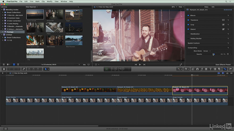
Task: Open the Generators browser
Action: click(215, 69)
